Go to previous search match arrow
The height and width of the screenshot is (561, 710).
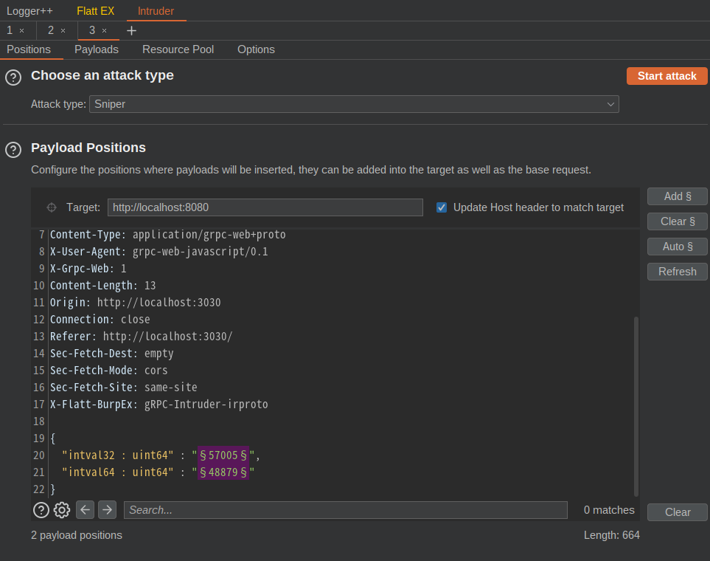[x=85, y=510]
